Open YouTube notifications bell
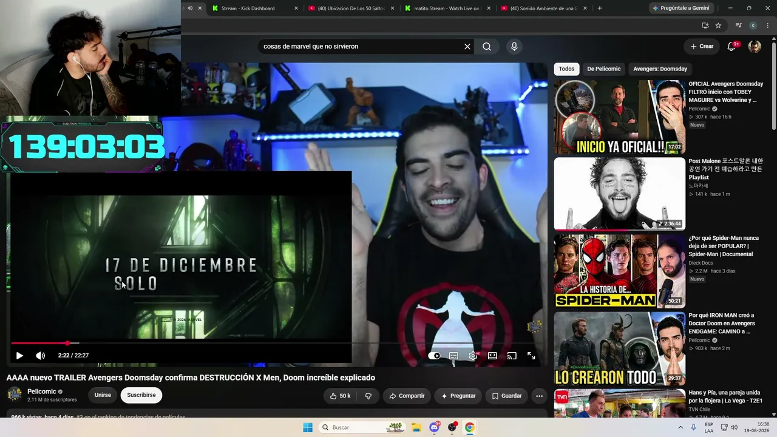The width and height of the screenshot is (777, 437). (731, 47)
